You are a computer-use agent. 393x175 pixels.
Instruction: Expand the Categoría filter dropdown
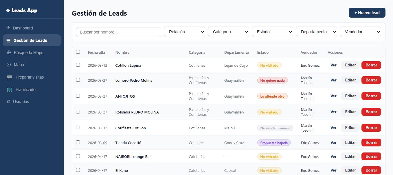(228, 32)
